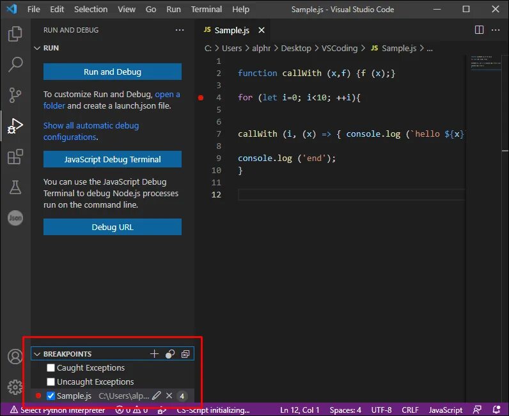Click the CS-Script initializing status item
The width and height of the screenshot is (509, 416).
pos(214,410)
